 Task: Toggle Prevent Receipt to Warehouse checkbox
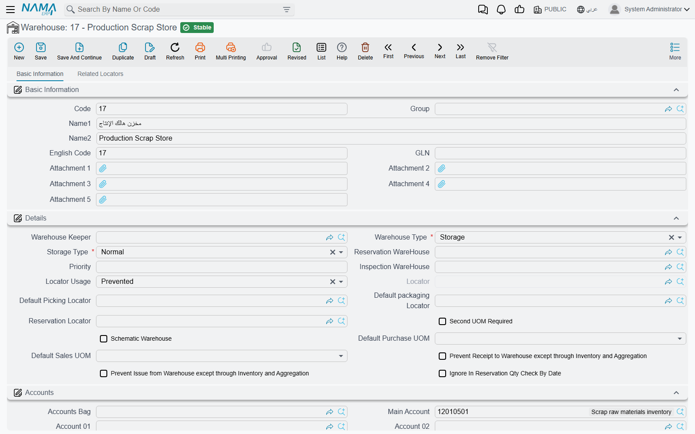442,356
